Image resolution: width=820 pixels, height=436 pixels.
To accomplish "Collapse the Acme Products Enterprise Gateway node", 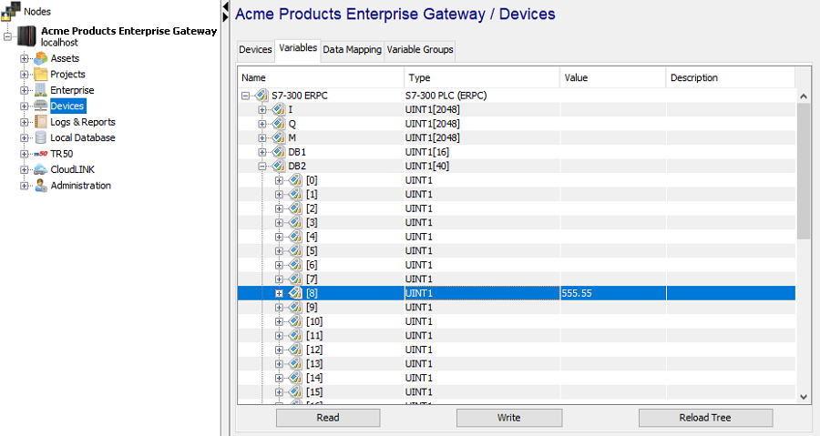I will 7,36.
